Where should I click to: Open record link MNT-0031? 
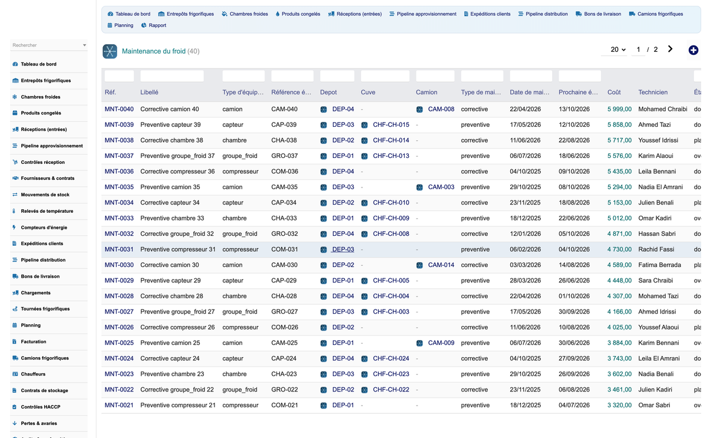pos(119,249)
